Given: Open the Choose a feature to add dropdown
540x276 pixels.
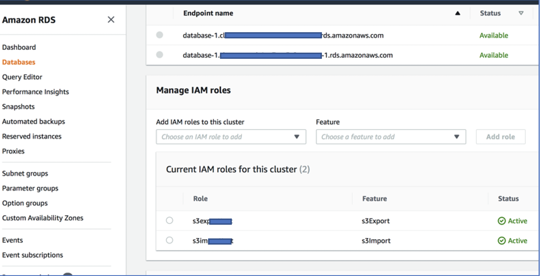Looking at the screenshot, I should tap(391, 137).
